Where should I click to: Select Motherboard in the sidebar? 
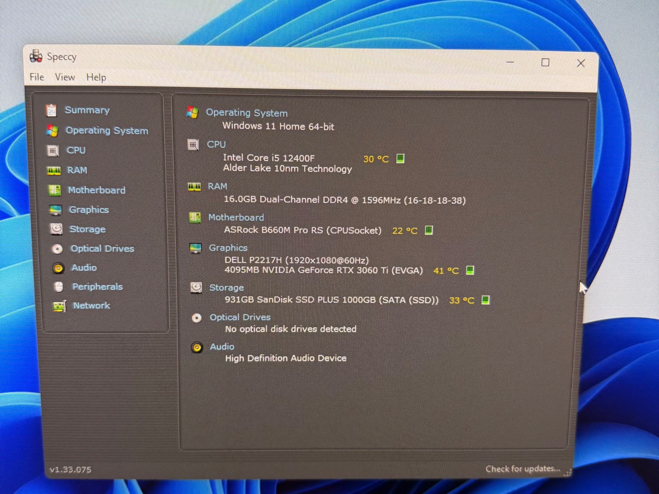(x=97, y=190)
